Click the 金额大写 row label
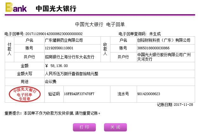Viewport: 203px width, 133px height. 25,74
